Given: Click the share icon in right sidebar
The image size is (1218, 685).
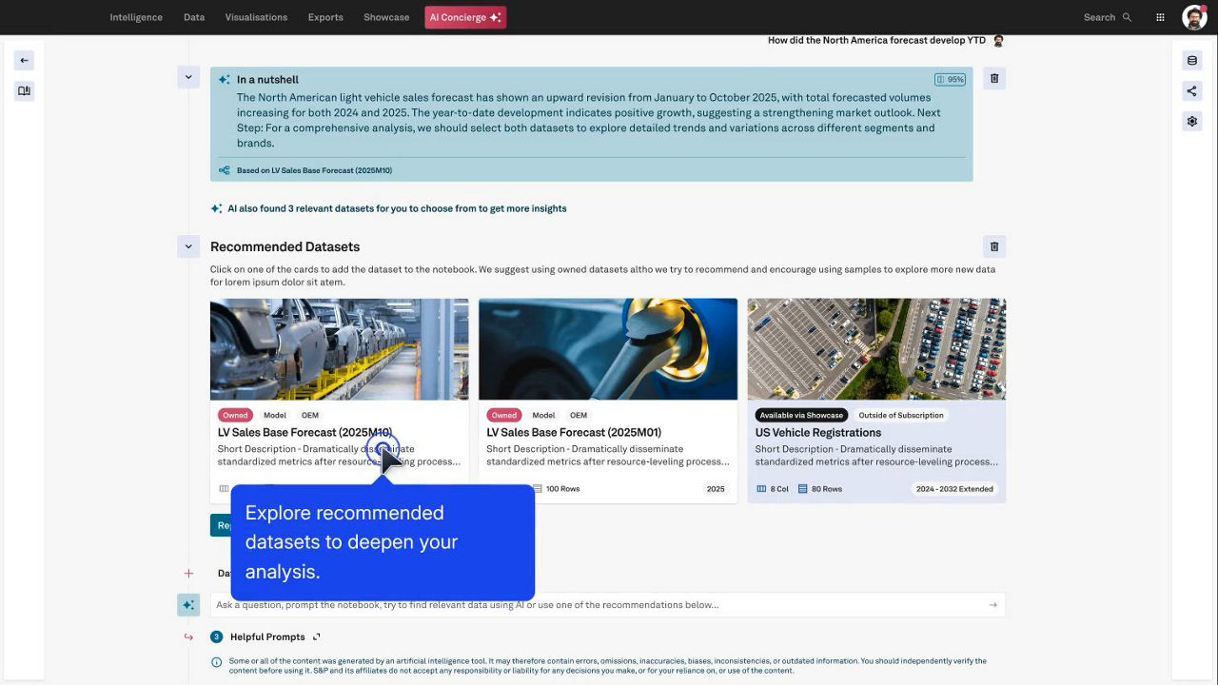Looking at the screenshot, I should pyautogui.click(x=1191, y=91).
